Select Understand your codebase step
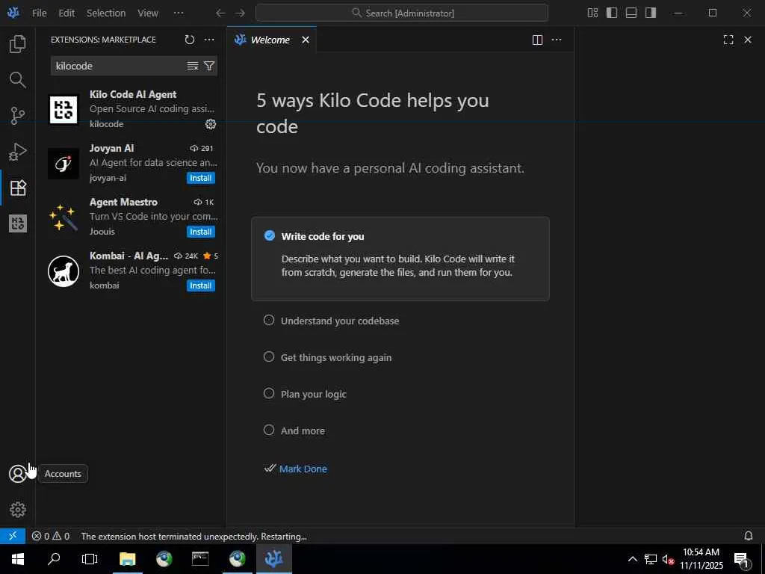765x574 pixels. pos(340,321)
